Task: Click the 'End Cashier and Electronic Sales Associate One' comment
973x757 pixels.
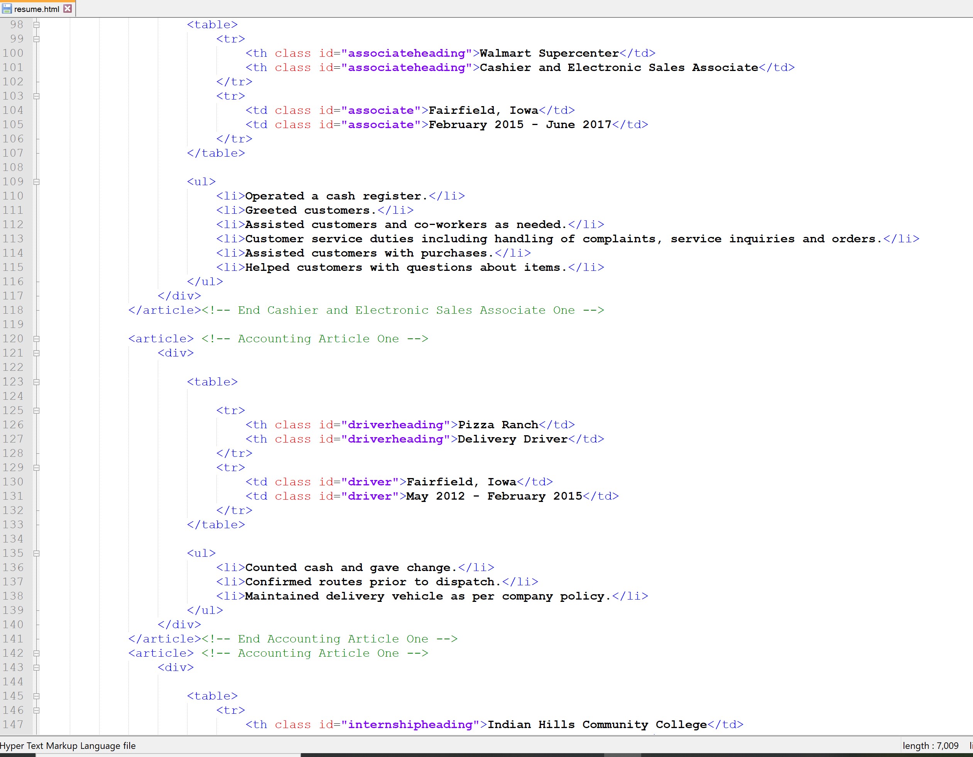Action: tap(403, 310)
